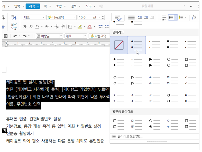Viewport: 202px width, 152px height.
Task: Click the checklist bullet icon in the ribbon
Action: pos(181,17)
